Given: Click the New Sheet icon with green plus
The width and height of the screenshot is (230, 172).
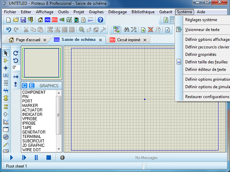Looking at the screenshot, I should pyautogui.click(x=143, y=30).
